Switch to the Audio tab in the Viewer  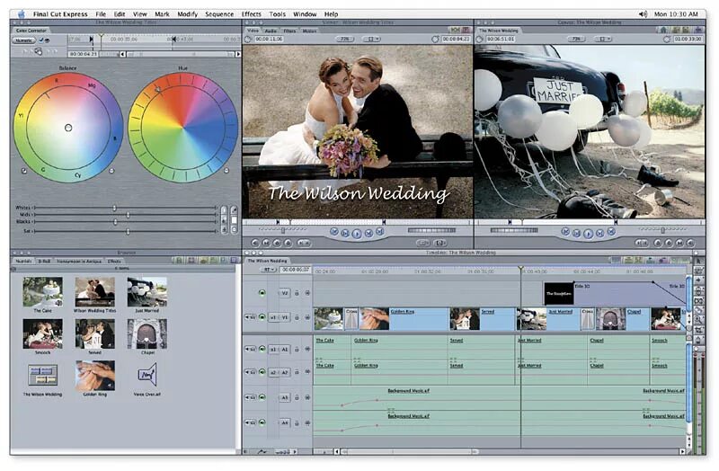click(x=271, y=31)
